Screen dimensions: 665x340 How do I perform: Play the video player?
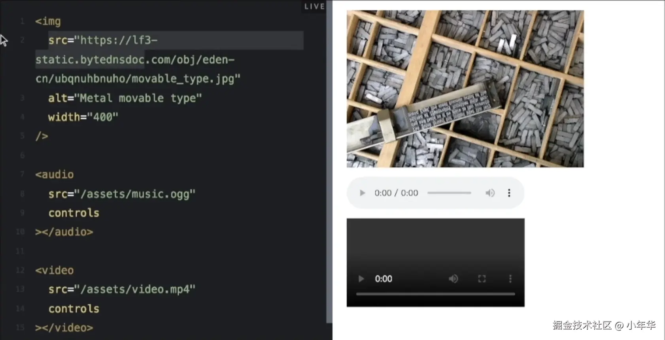pyautogui.click(x=361, y=279)
